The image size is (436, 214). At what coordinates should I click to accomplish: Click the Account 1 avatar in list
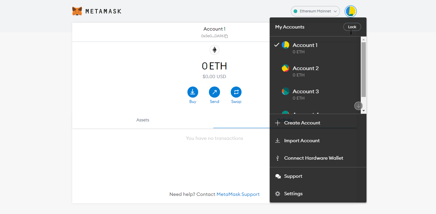[x=286, y=45]
